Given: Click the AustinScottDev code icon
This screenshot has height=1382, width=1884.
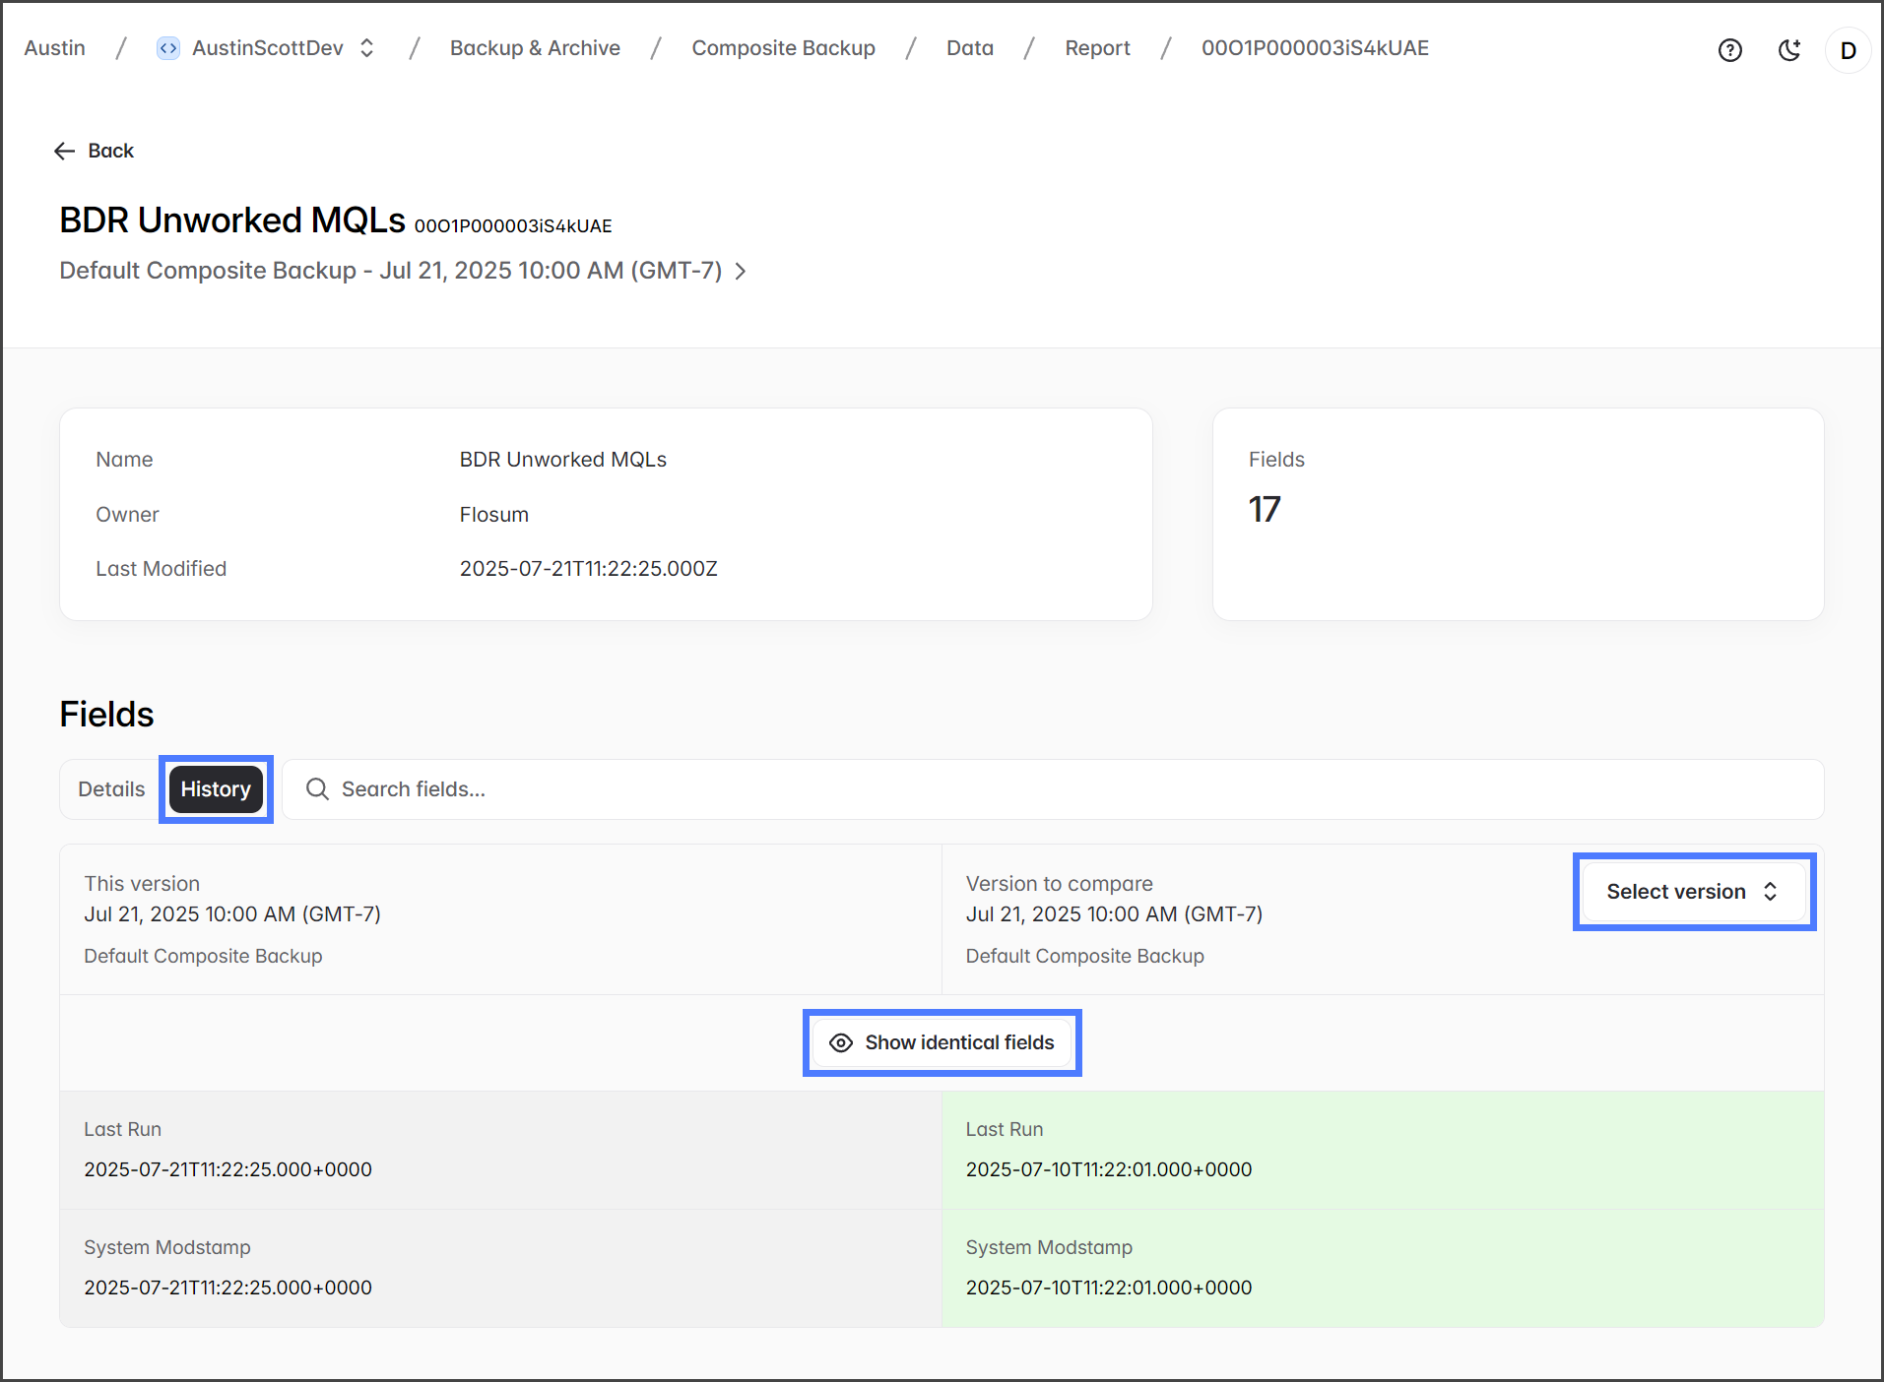Looking at the screenshot, I should pyautogui.click(x=168, y=48).
